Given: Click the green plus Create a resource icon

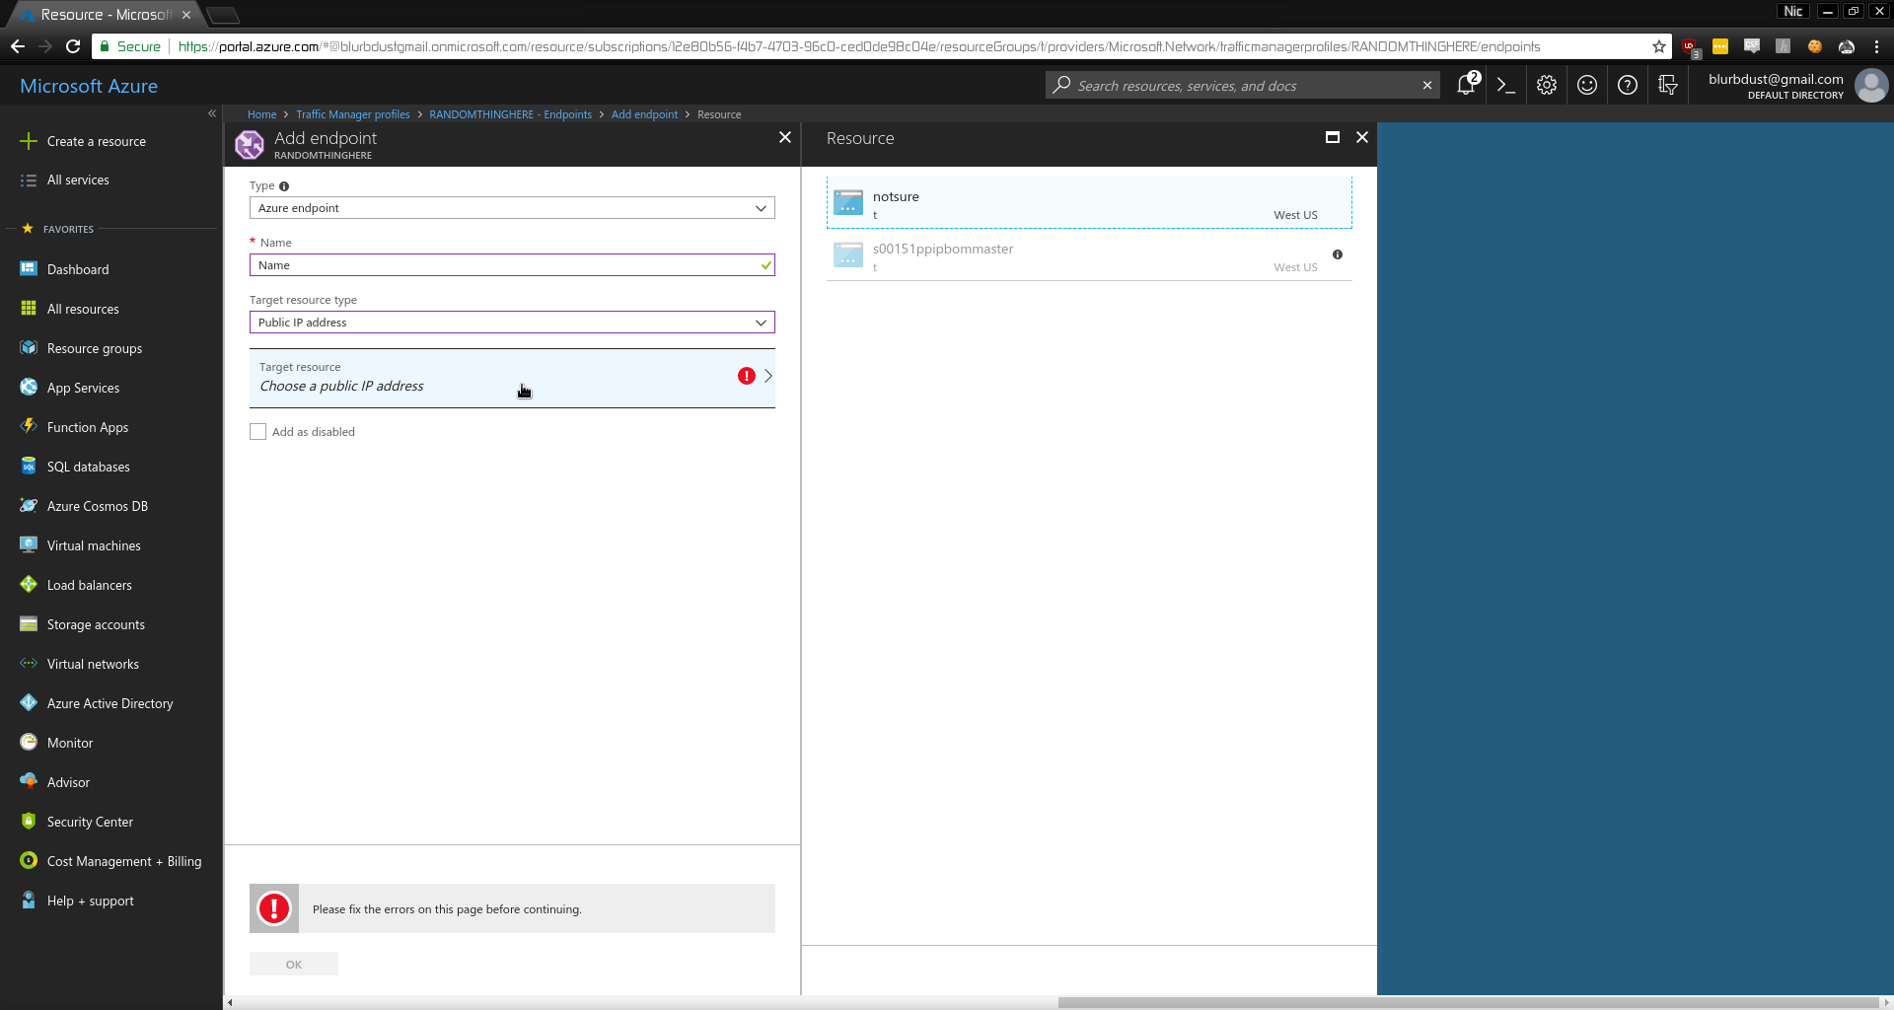Looking at the screenshot, I should 29,141.
